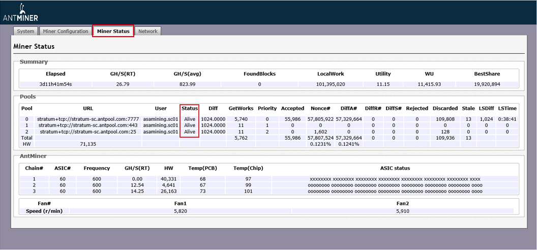Click the LocalWork value 101,395,020
Screen dimensions: 537x250
point(331,84)
